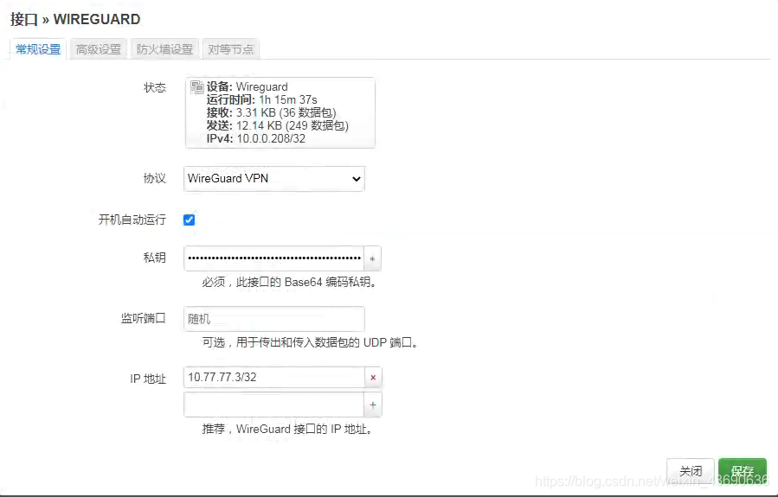Click the 设备: Wireguard status line
Viewport: 778px width, 497px height.
(248, 86)
